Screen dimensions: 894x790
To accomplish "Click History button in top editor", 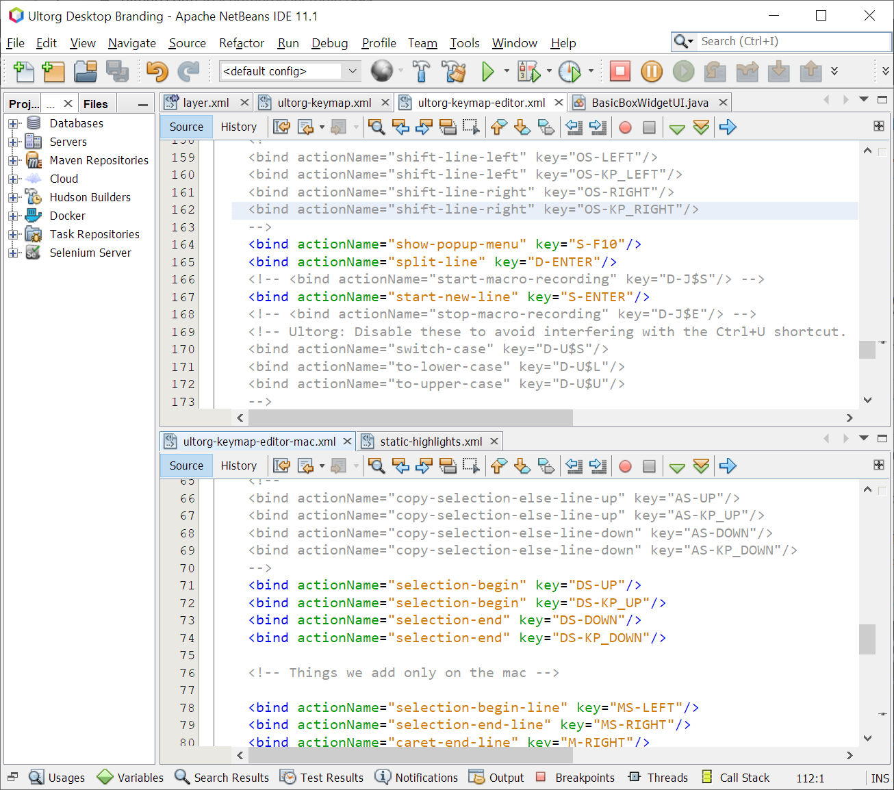I will pyautogui.click(x=239, y=127).
